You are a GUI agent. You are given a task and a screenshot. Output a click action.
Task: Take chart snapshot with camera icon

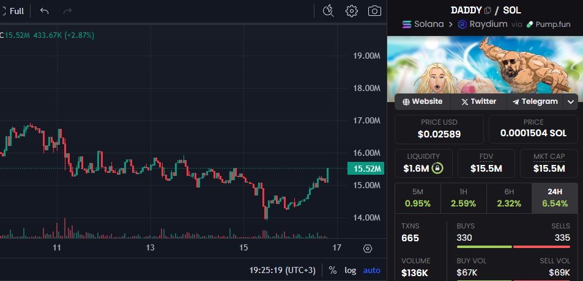pyautogui.click(x=374, y=11)
